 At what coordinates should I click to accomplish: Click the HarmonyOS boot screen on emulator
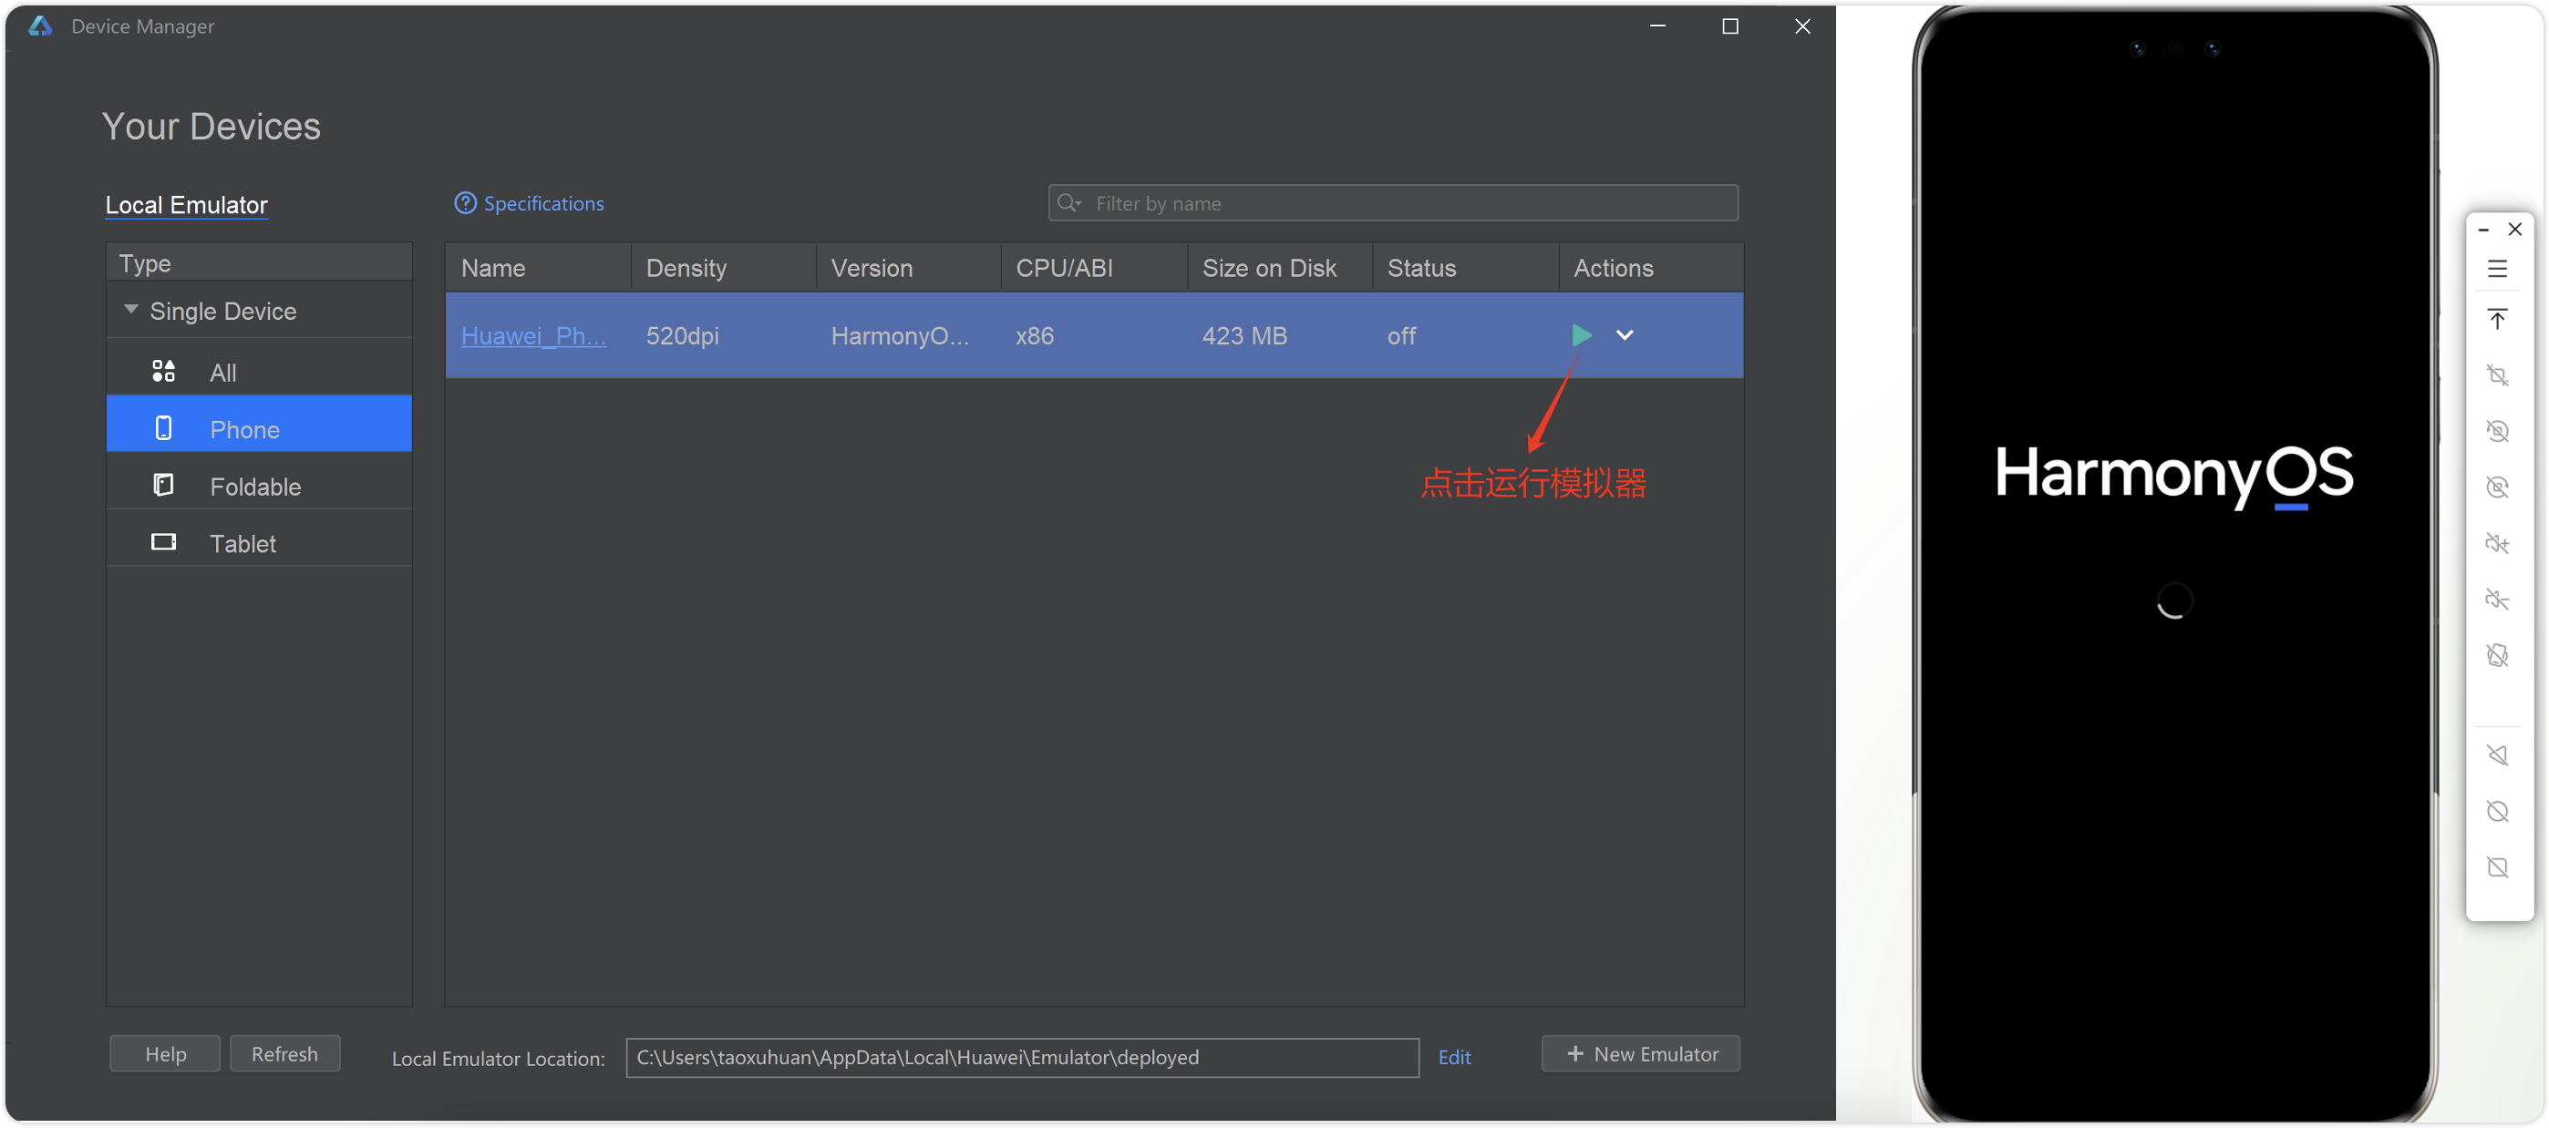pos(2173,563)
